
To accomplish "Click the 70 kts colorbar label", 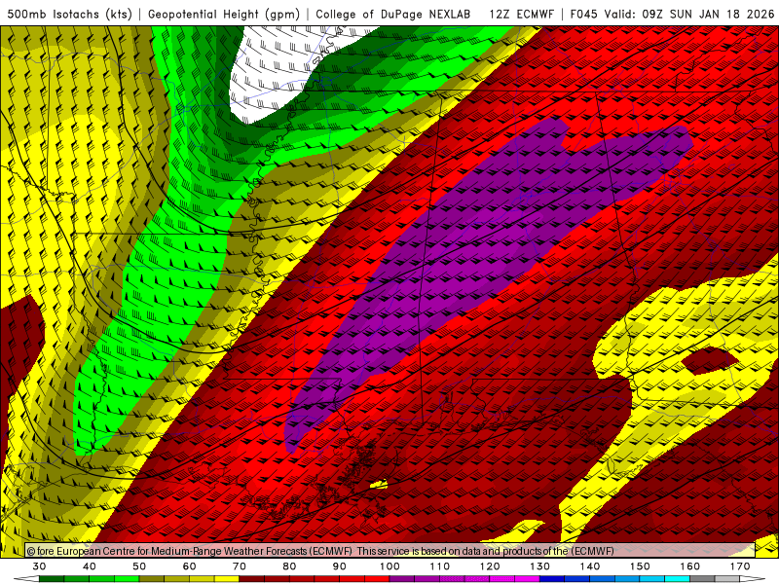I will tap(240, 566).
